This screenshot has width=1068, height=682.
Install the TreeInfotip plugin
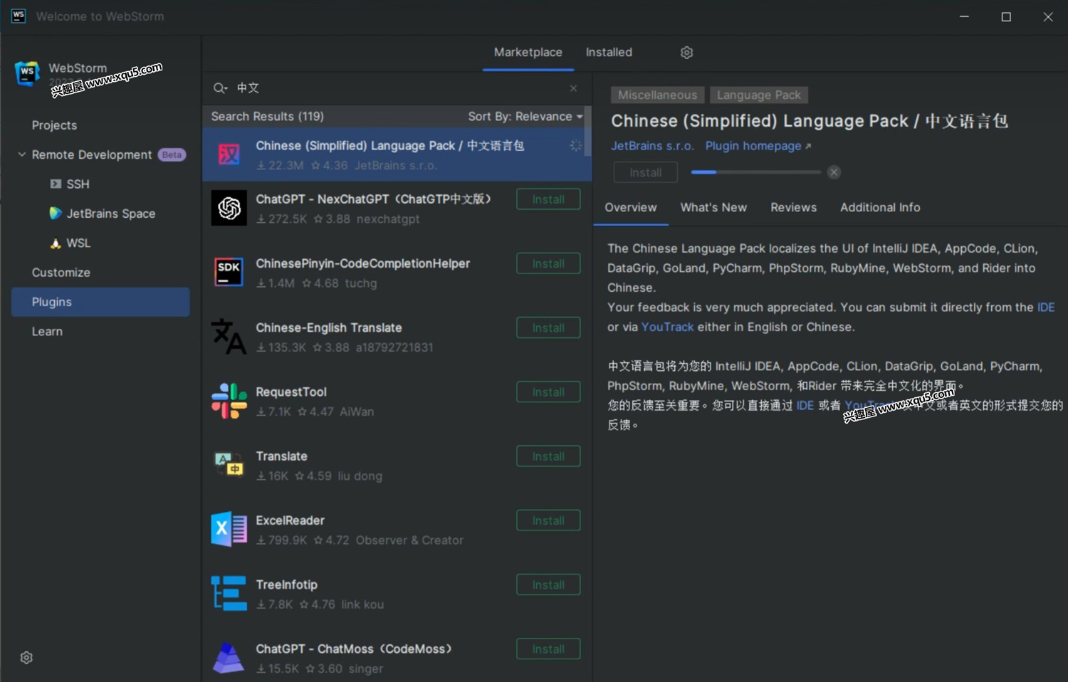[548, 584]
